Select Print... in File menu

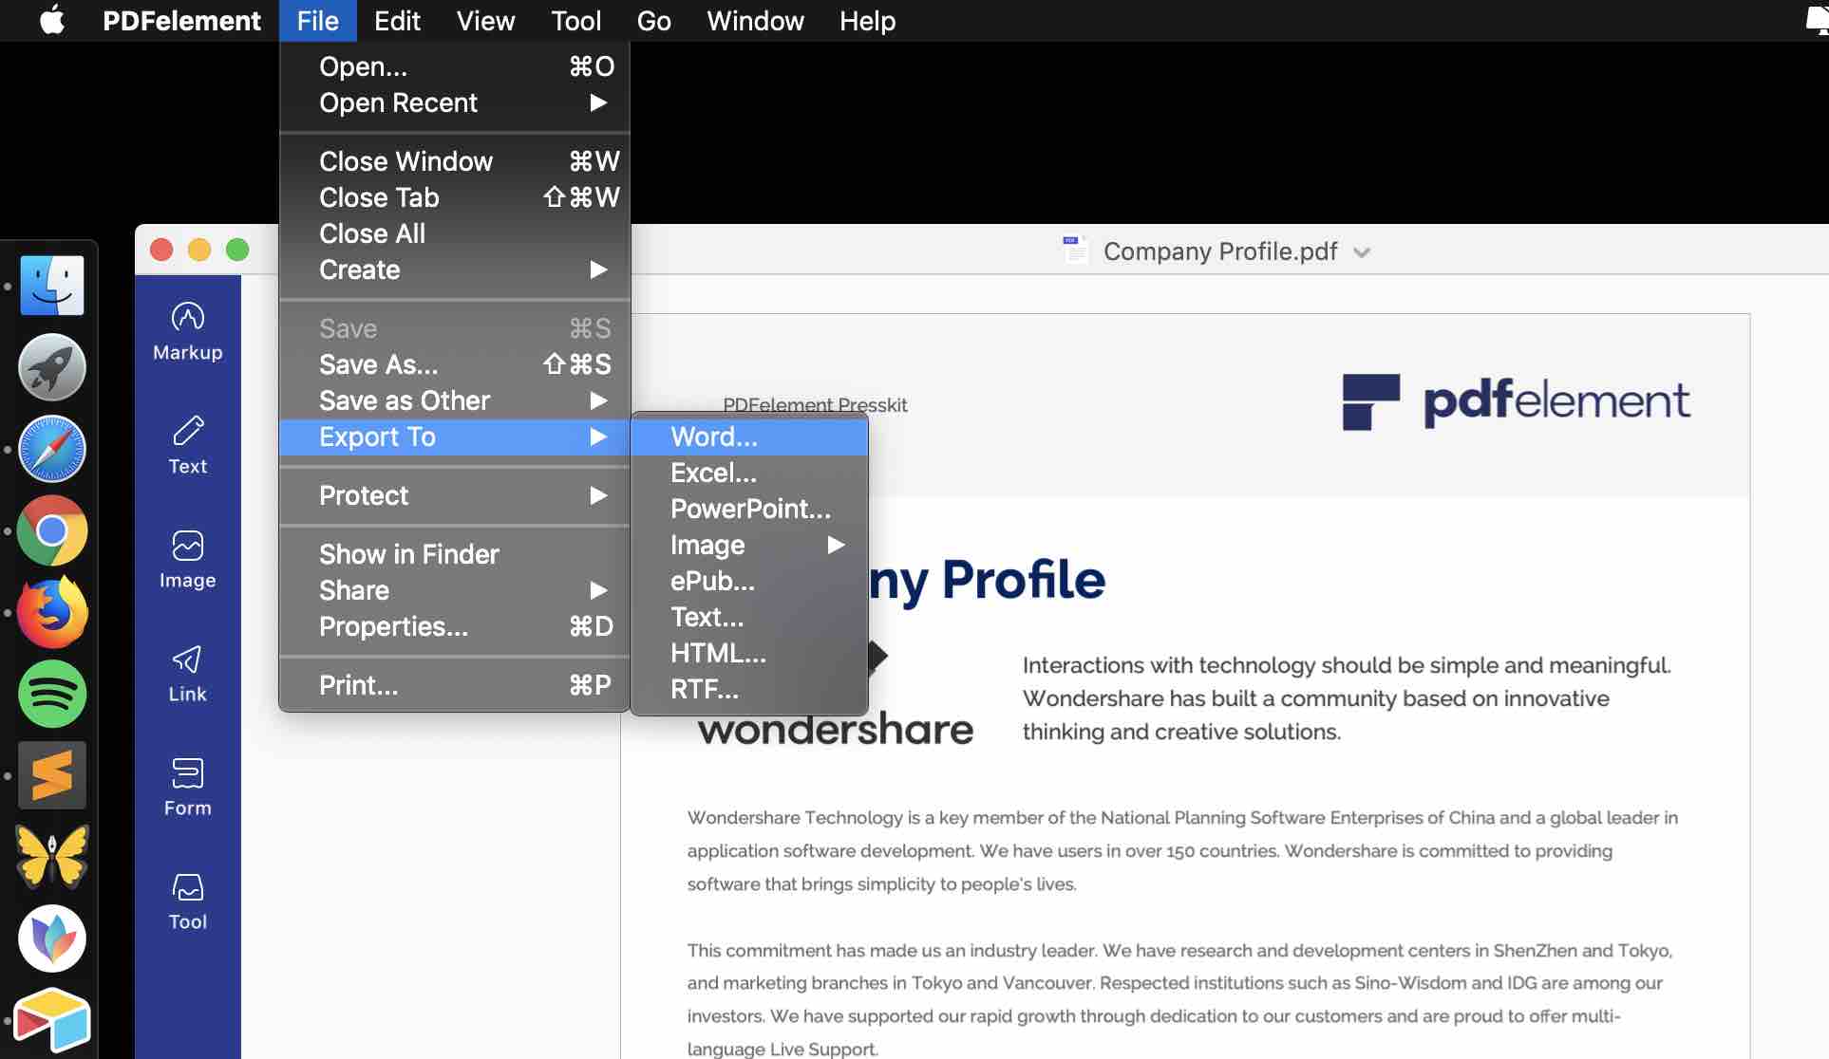tap(455, 685)
